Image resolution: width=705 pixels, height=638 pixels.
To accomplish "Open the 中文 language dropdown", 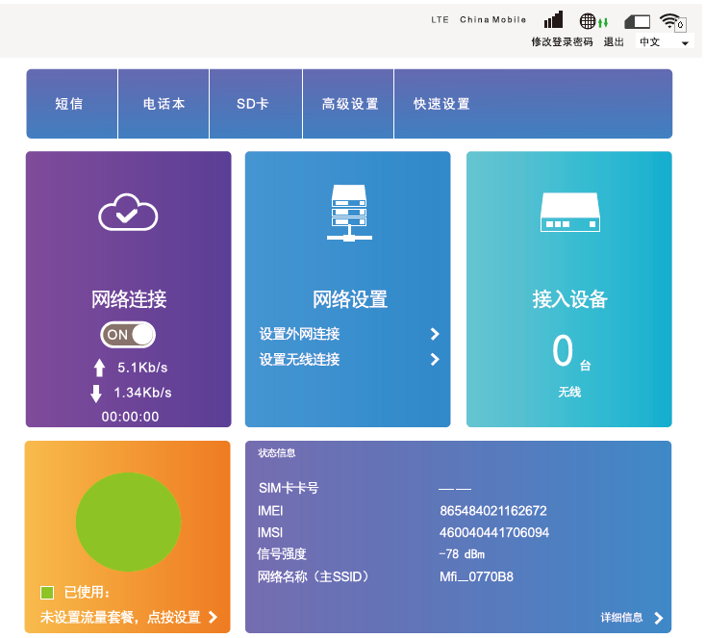I will pos(665,42).
